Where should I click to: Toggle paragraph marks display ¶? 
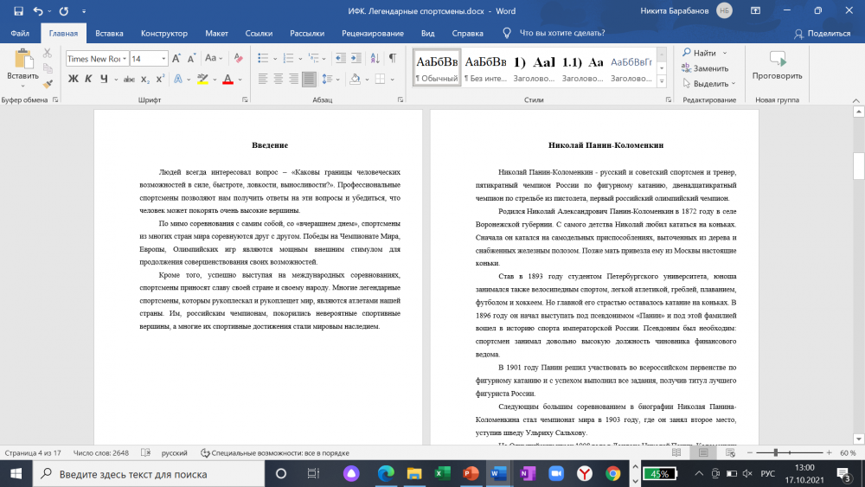[x=392, y=59]
